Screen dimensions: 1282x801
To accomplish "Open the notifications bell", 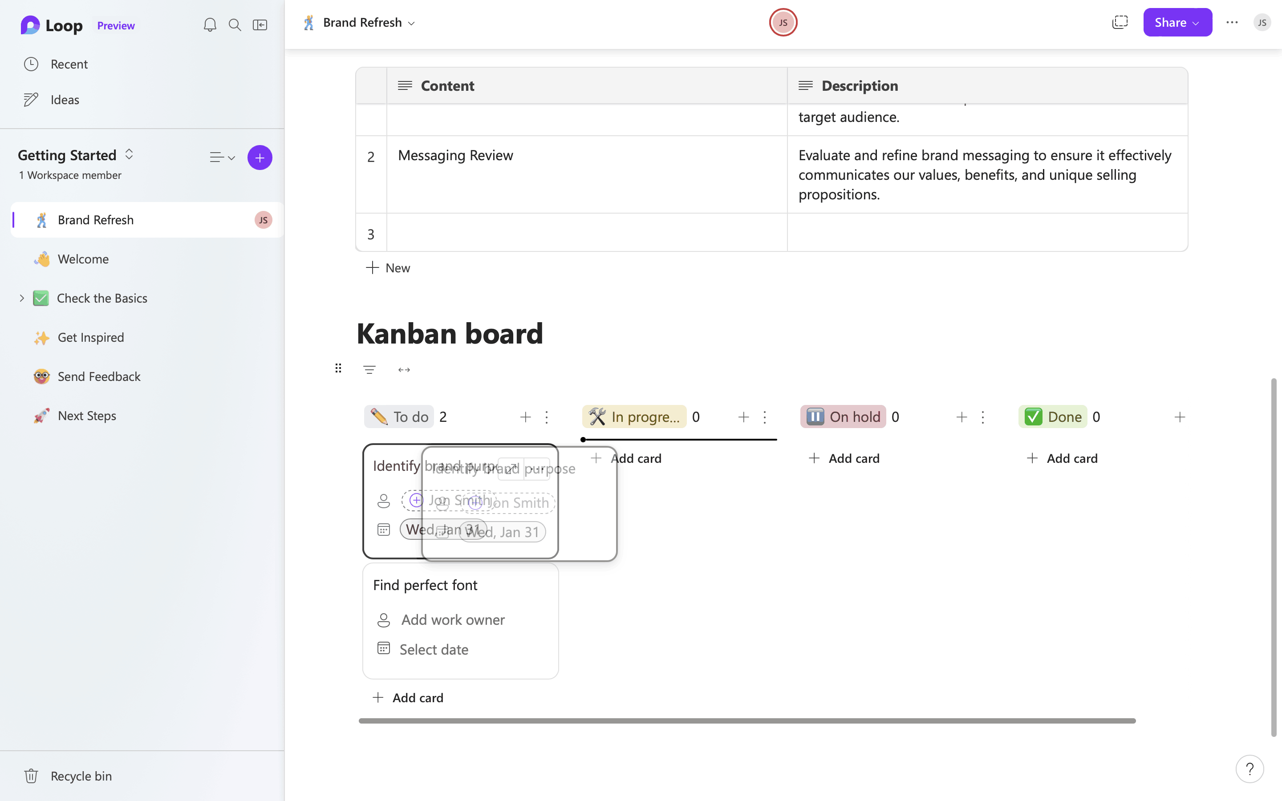I will tap(210, 25).
